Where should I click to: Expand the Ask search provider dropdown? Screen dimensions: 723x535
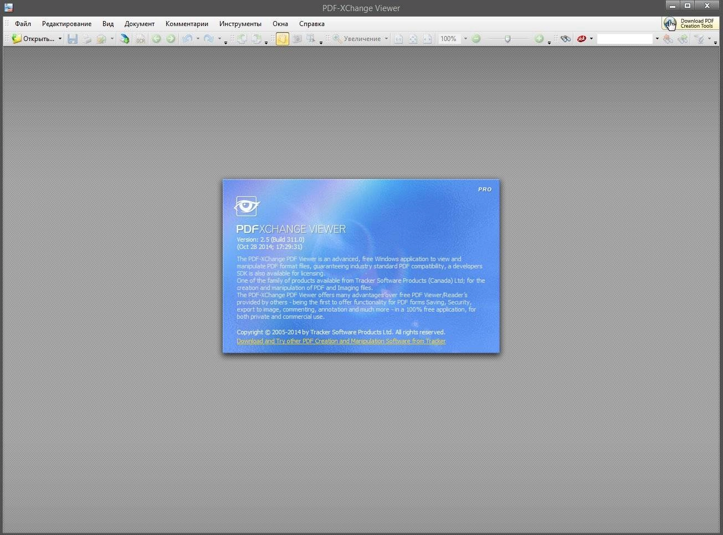tap(591, 39)
